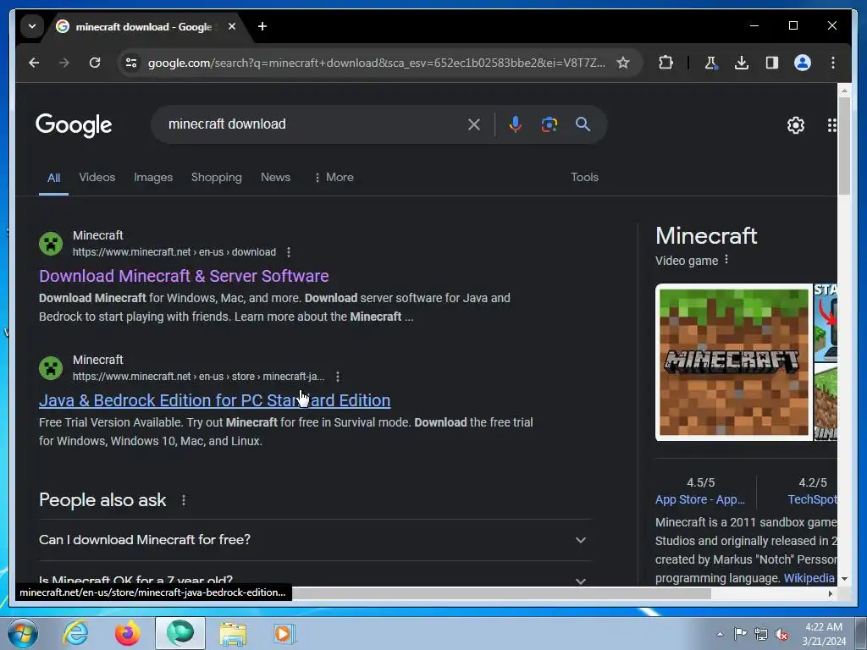Open Windows Media Player on taskbar
The image size is (867, 650).
(284, 633)
